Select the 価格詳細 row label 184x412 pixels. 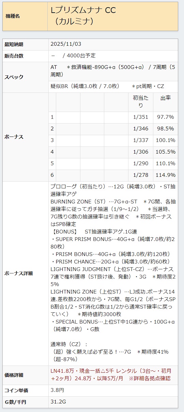(x=14, y=375)
